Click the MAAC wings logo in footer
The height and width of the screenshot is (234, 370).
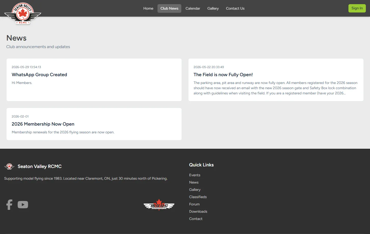[159, 205]
